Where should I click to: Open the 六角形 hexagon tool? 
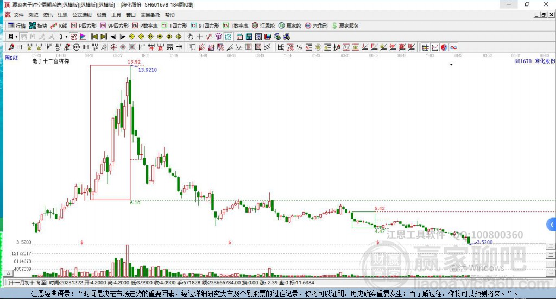click(317, 26)
